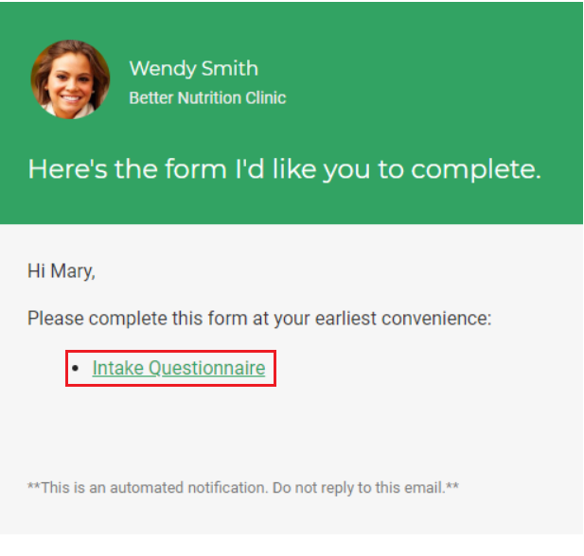Click the automated notification disclaimer text

click(x=243, y=488)
